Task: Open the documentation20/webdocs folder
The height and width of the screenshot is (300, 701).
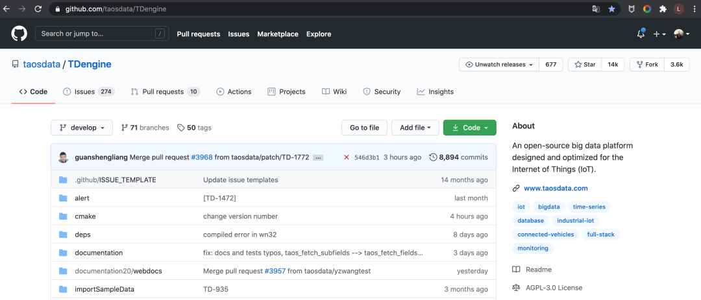Action: [119, 271]
